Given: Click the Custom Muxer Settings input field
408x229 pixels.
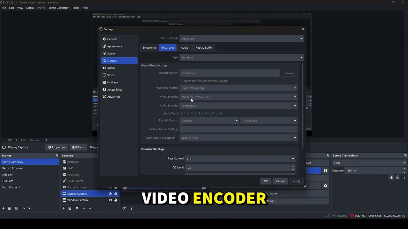Looking at the screenshot, I should pyautogui.click(x=238, y=129).
